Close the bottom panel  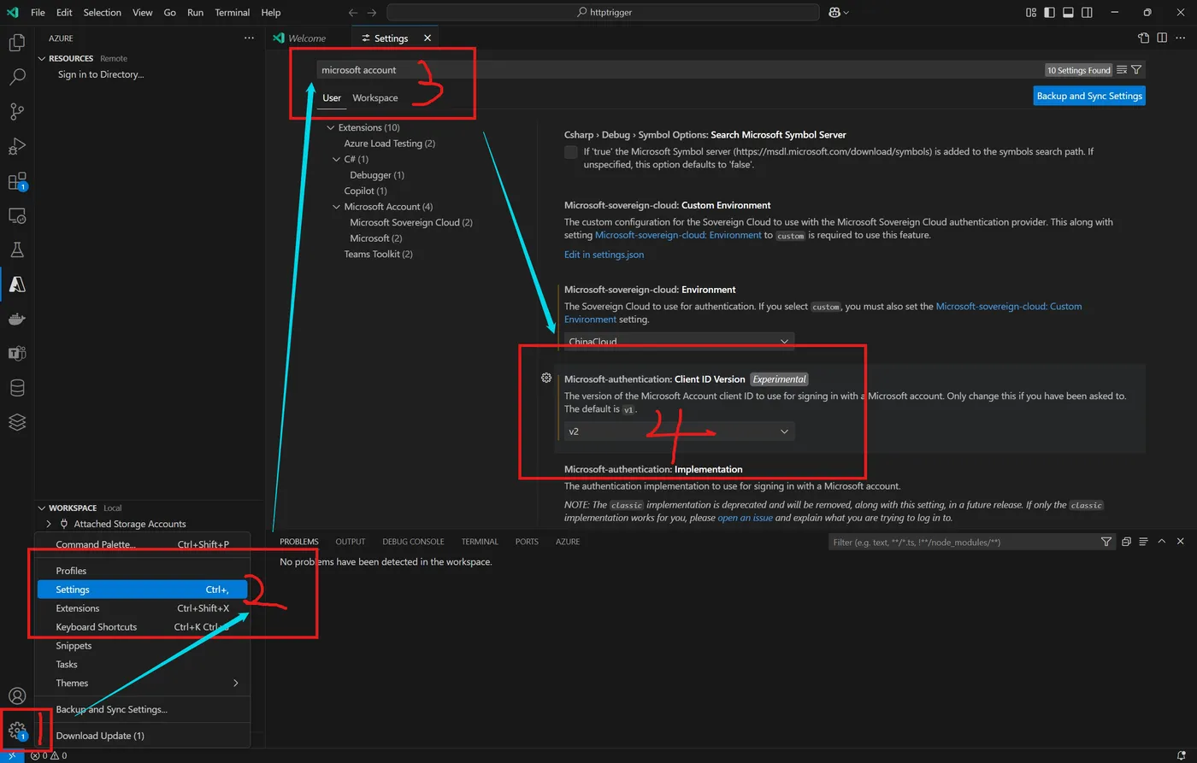[x=1181, y=542]
